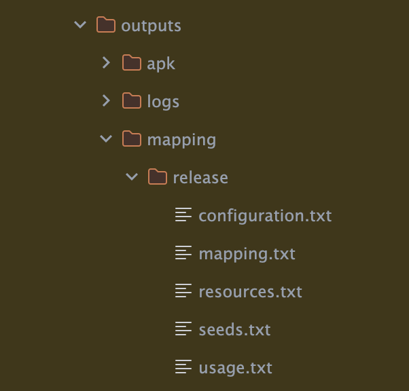Viewport: 409px width, 391px height.
Task: Collapse the mapping folder chevron
Action: coord(106,139)
